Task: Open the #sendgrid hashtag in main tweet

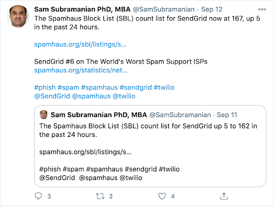Action: [x=136, y=87]
